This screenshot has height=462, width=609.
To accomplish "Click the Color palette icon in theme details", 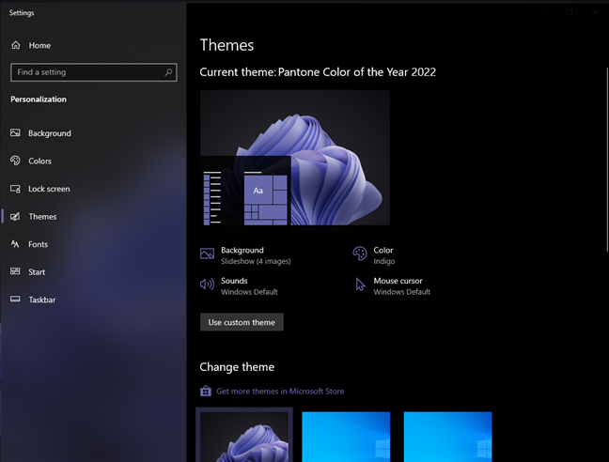I will [x=360, y=254].
